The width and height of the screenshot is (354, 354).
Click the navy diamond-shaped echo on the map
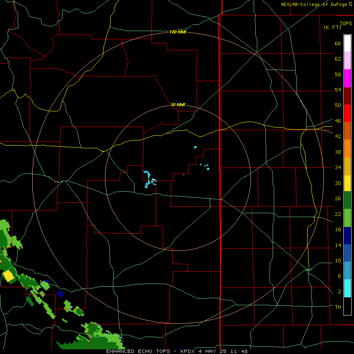[x=60, y=294]
